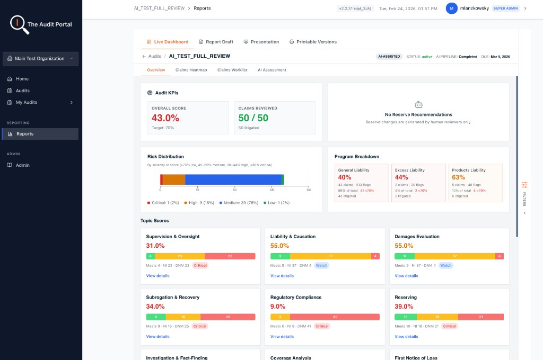This screenshot has height=360, width=543.
Task: Click the Audit Portal magnifier logo
Action: pyautogui.click(x=18, y=23)
